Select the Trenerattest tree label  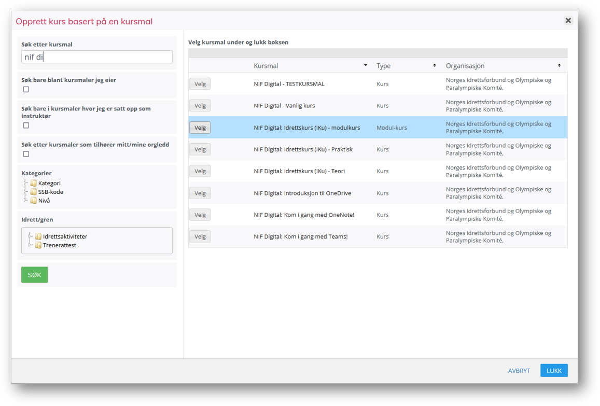coord(59,245)
